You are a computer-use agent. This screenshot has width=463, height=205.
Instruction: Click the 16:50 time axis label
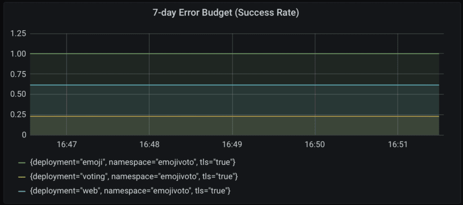[x=315, y=145]
